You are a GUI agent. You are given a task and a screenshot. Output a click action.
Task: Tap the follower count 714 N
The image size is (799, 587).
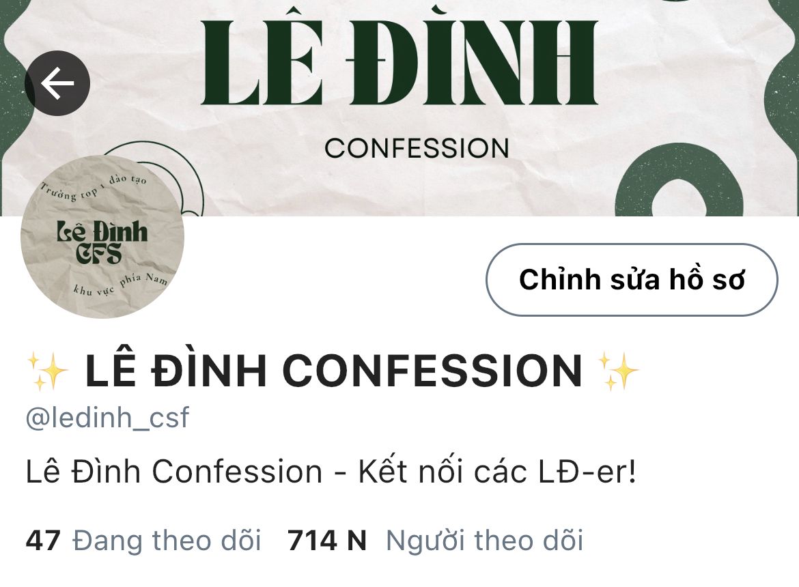coord(327,540)
